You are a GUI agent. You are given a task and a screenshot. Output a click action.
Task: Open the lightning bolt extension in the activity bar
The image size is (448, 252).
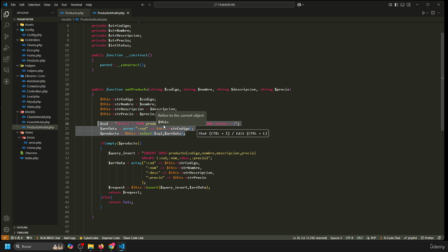click(x=6, y=81)
